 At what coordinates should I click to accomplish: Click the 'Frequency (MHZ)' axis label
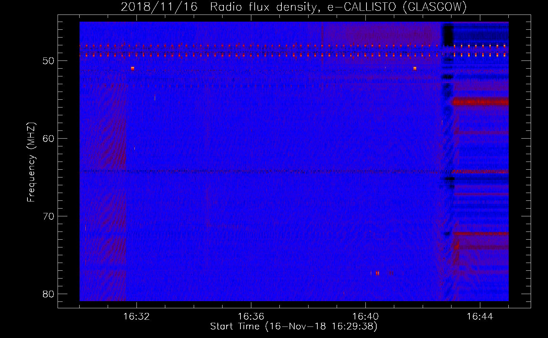(x=31, y=162)
